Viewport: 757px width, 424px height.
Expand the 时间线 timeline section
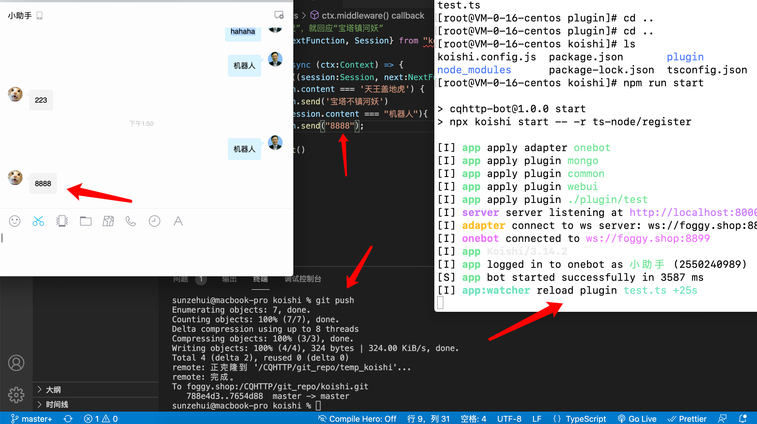coord(57,405)
